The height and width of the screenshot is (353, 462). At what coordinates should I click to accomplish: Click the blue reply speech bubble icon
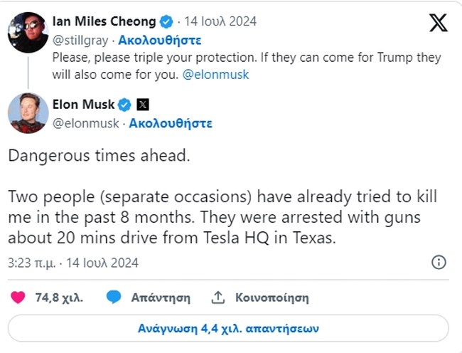click(114, 297)
